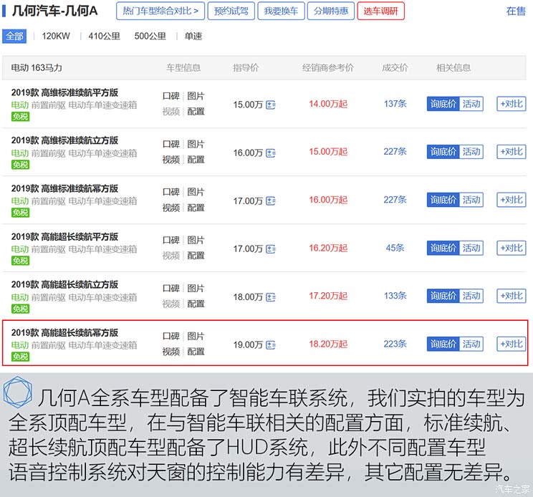Open 2019款 高维标准续航立方版 model link
The image size is (533, 497).
point(64,140)
